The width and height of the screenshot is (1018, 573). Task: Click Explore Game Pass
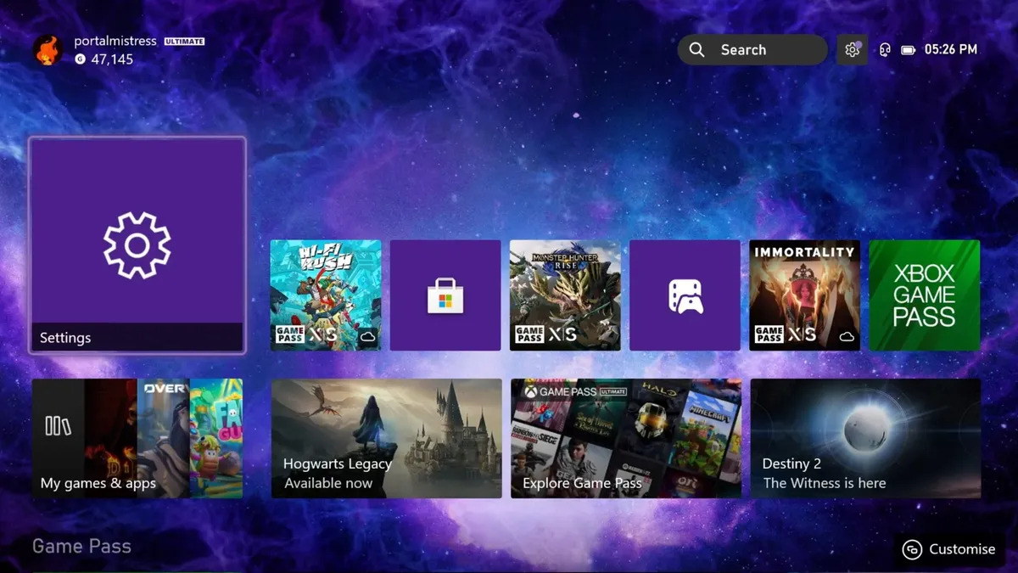625,437
